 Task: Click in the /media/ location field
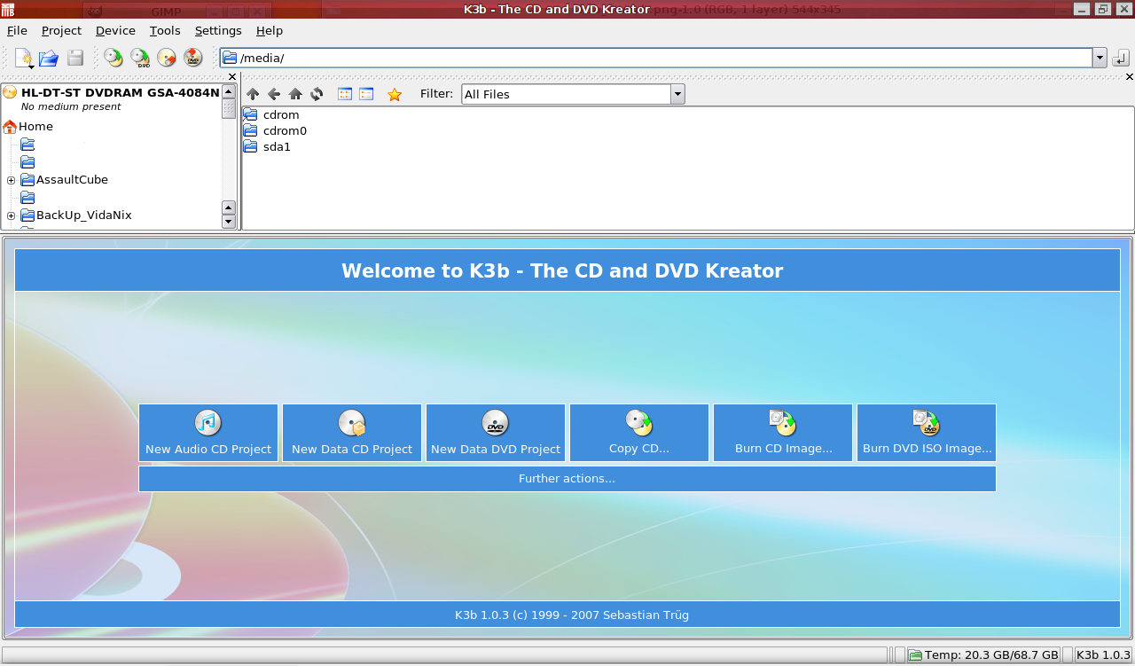pos(656,58)
